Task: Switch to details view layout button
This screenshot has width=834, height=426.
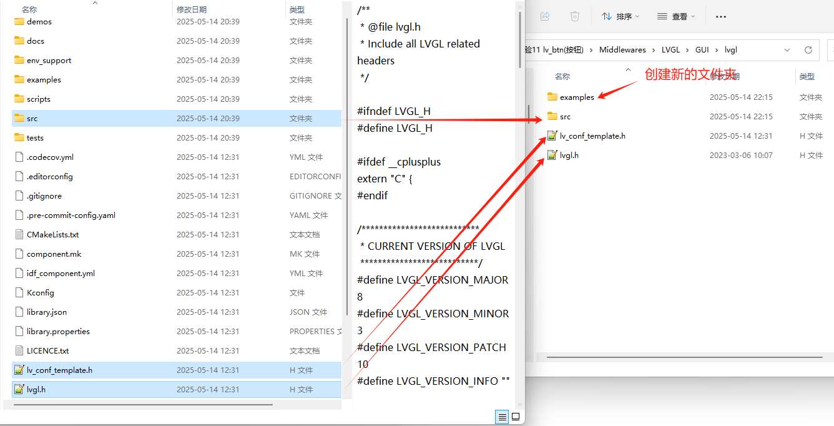Action: pyautogui.click(x=502, y=417)
